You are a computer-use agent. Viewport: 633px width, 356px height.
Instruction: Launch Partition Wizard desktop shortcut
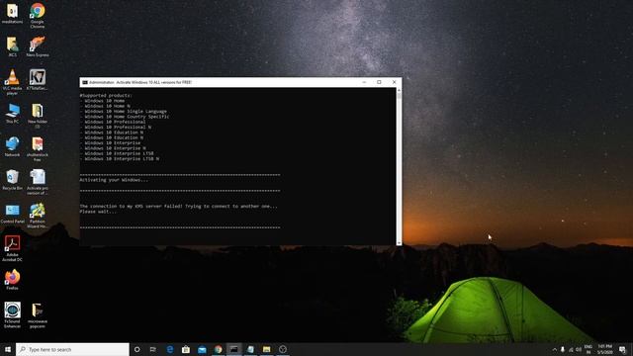pyautogui.click(x=38, y=216)
